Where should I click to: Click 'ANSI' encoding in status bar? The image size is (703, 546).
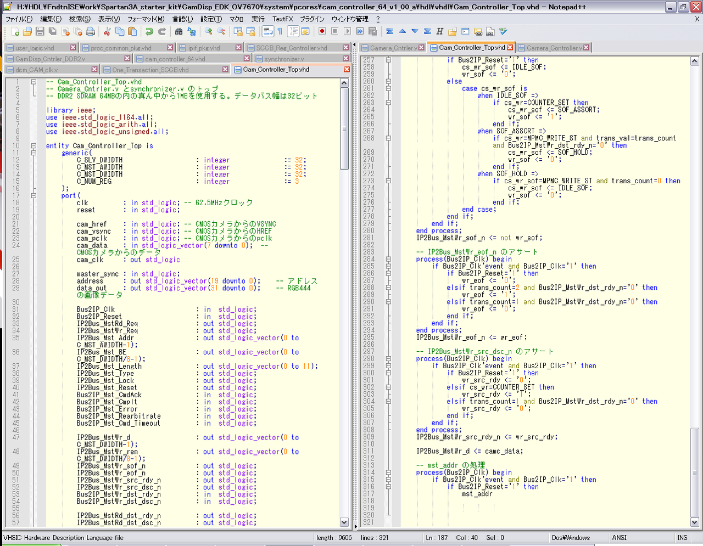(620, 538)
